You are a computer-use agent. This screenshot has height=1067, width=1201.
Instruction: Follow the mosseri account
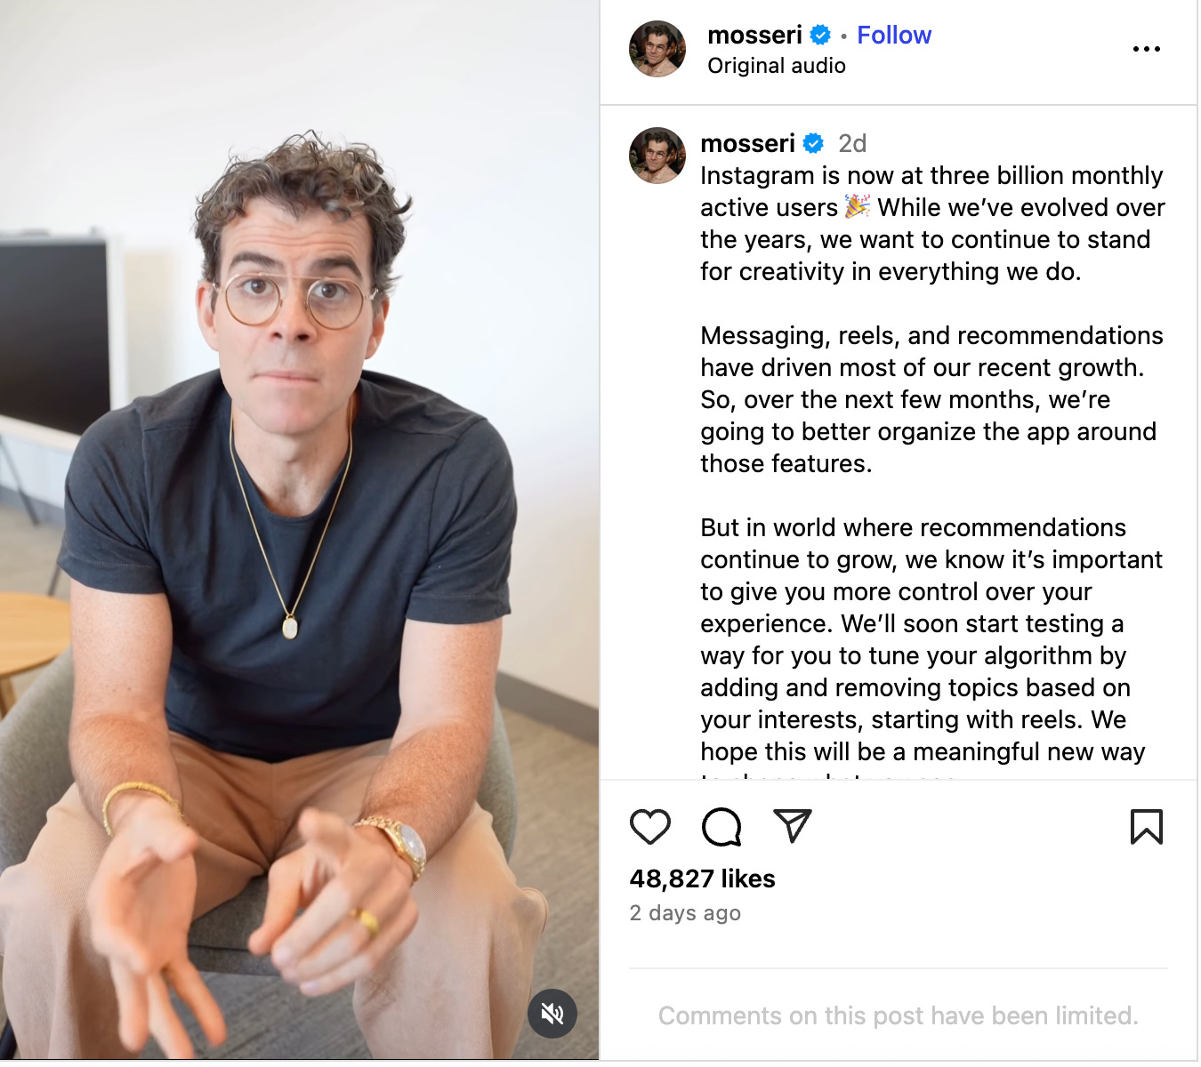(894, 35)
